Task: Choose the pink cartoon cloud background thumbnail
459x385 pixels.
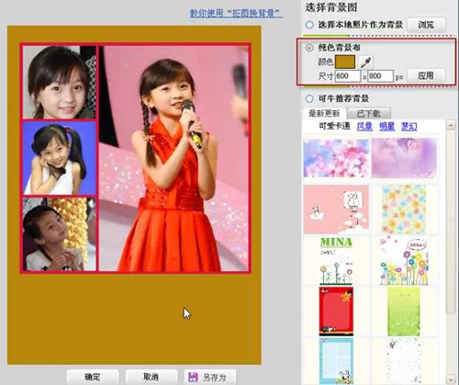Action: click(x=336, y=209)
